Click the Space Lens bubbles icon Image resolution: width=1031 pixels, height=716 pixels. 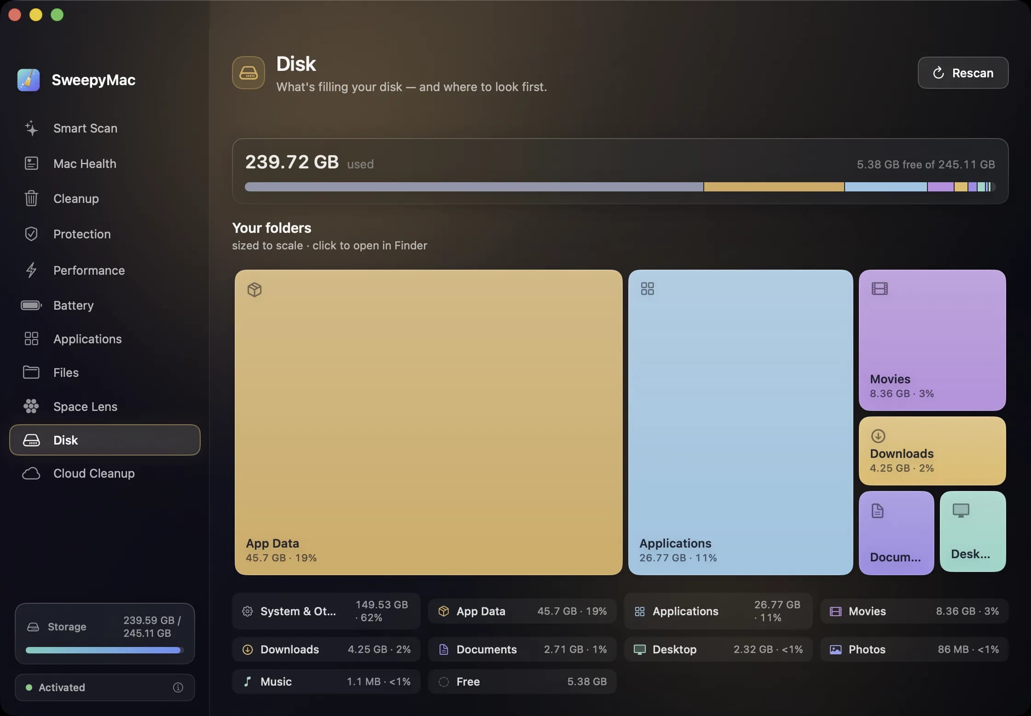(31, 406)
